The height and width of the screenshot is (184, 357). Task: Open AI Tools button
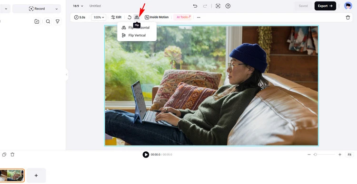(183, 17)
